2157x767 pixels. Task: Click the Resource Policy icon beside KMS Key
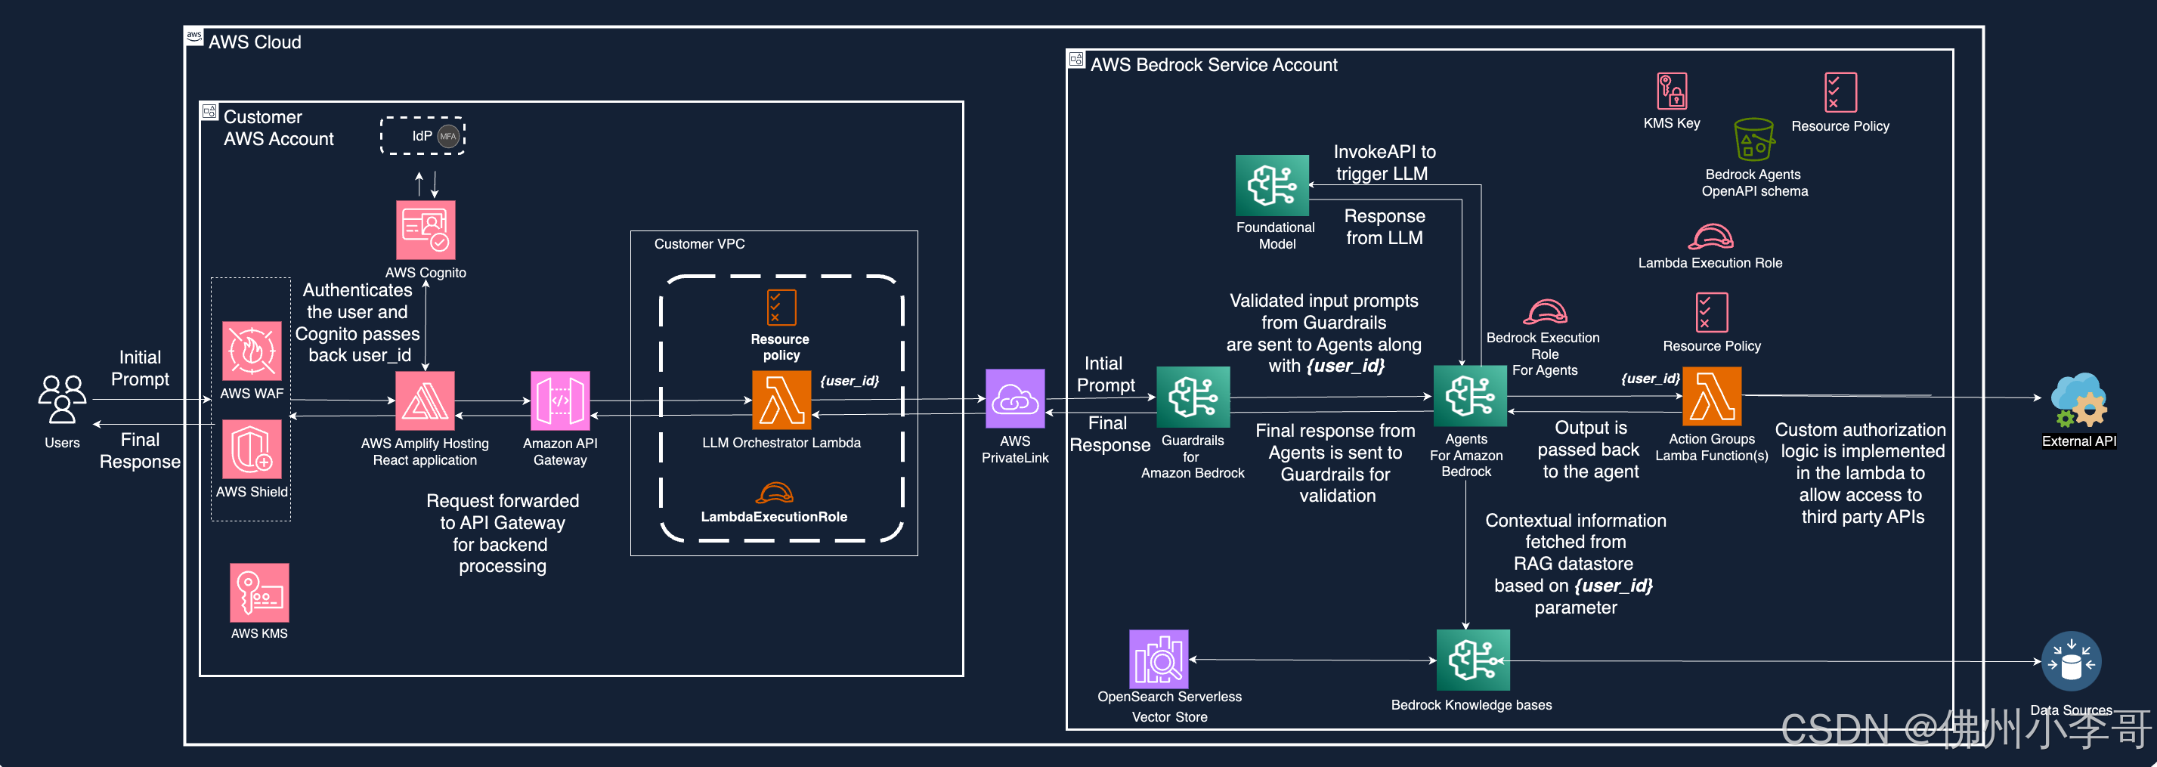pos(1840,92)
